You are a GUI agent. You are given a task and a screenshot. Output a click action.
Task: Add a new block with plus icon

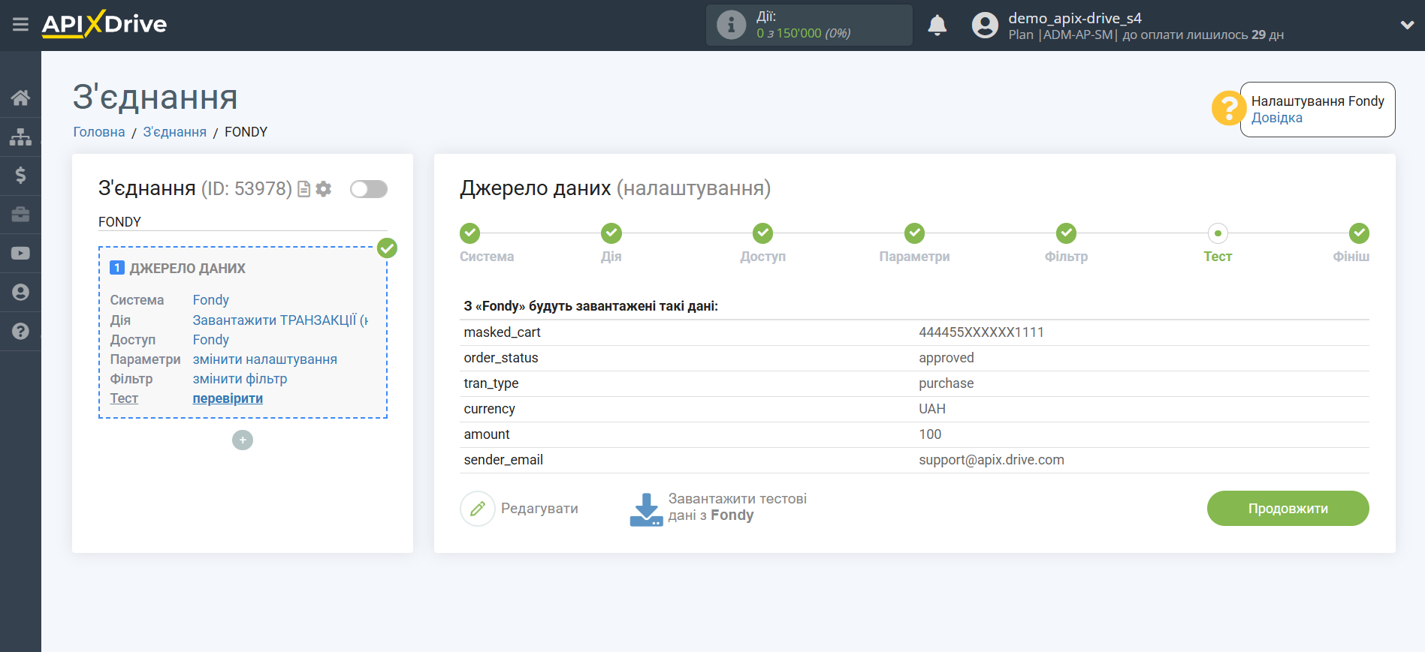coord(243,440)
